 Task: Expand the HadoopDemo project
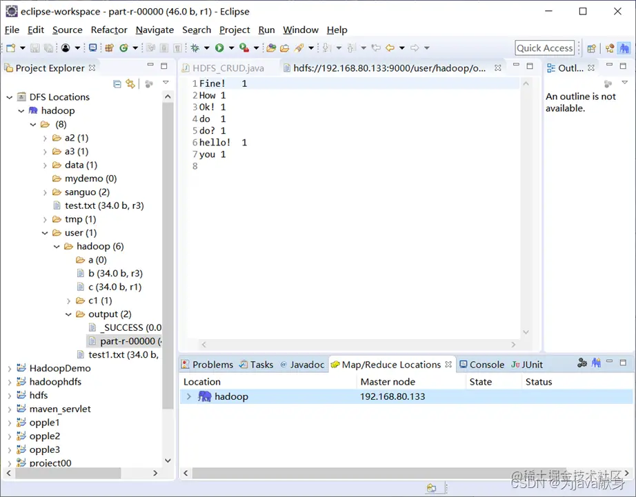pyautogui.click(x=10, y=369)
